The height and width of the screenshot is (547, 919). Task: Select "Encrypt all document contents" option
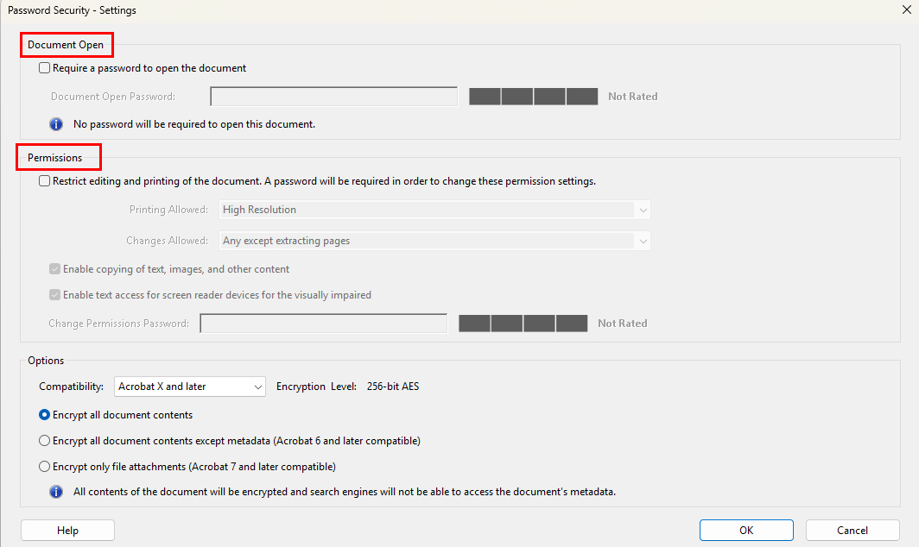43,414
